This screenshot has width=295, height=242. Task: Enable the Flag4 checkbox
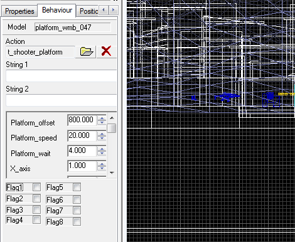point(36,220)
